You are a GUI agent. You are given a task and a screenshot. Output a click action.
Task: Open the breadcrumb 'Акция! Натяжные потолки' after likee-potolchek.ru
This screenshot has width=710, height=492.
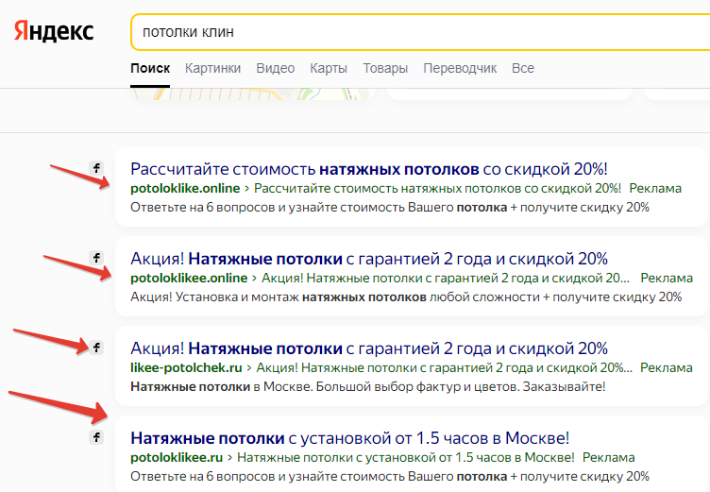click(444, 367)
